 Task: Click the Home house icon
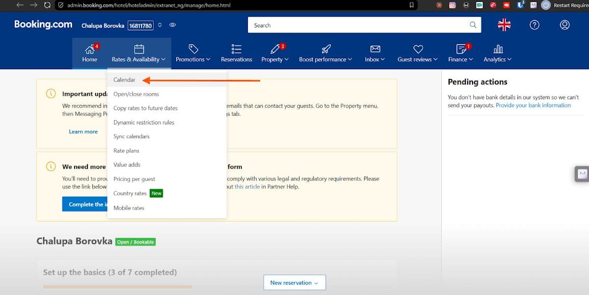point(89,49)
